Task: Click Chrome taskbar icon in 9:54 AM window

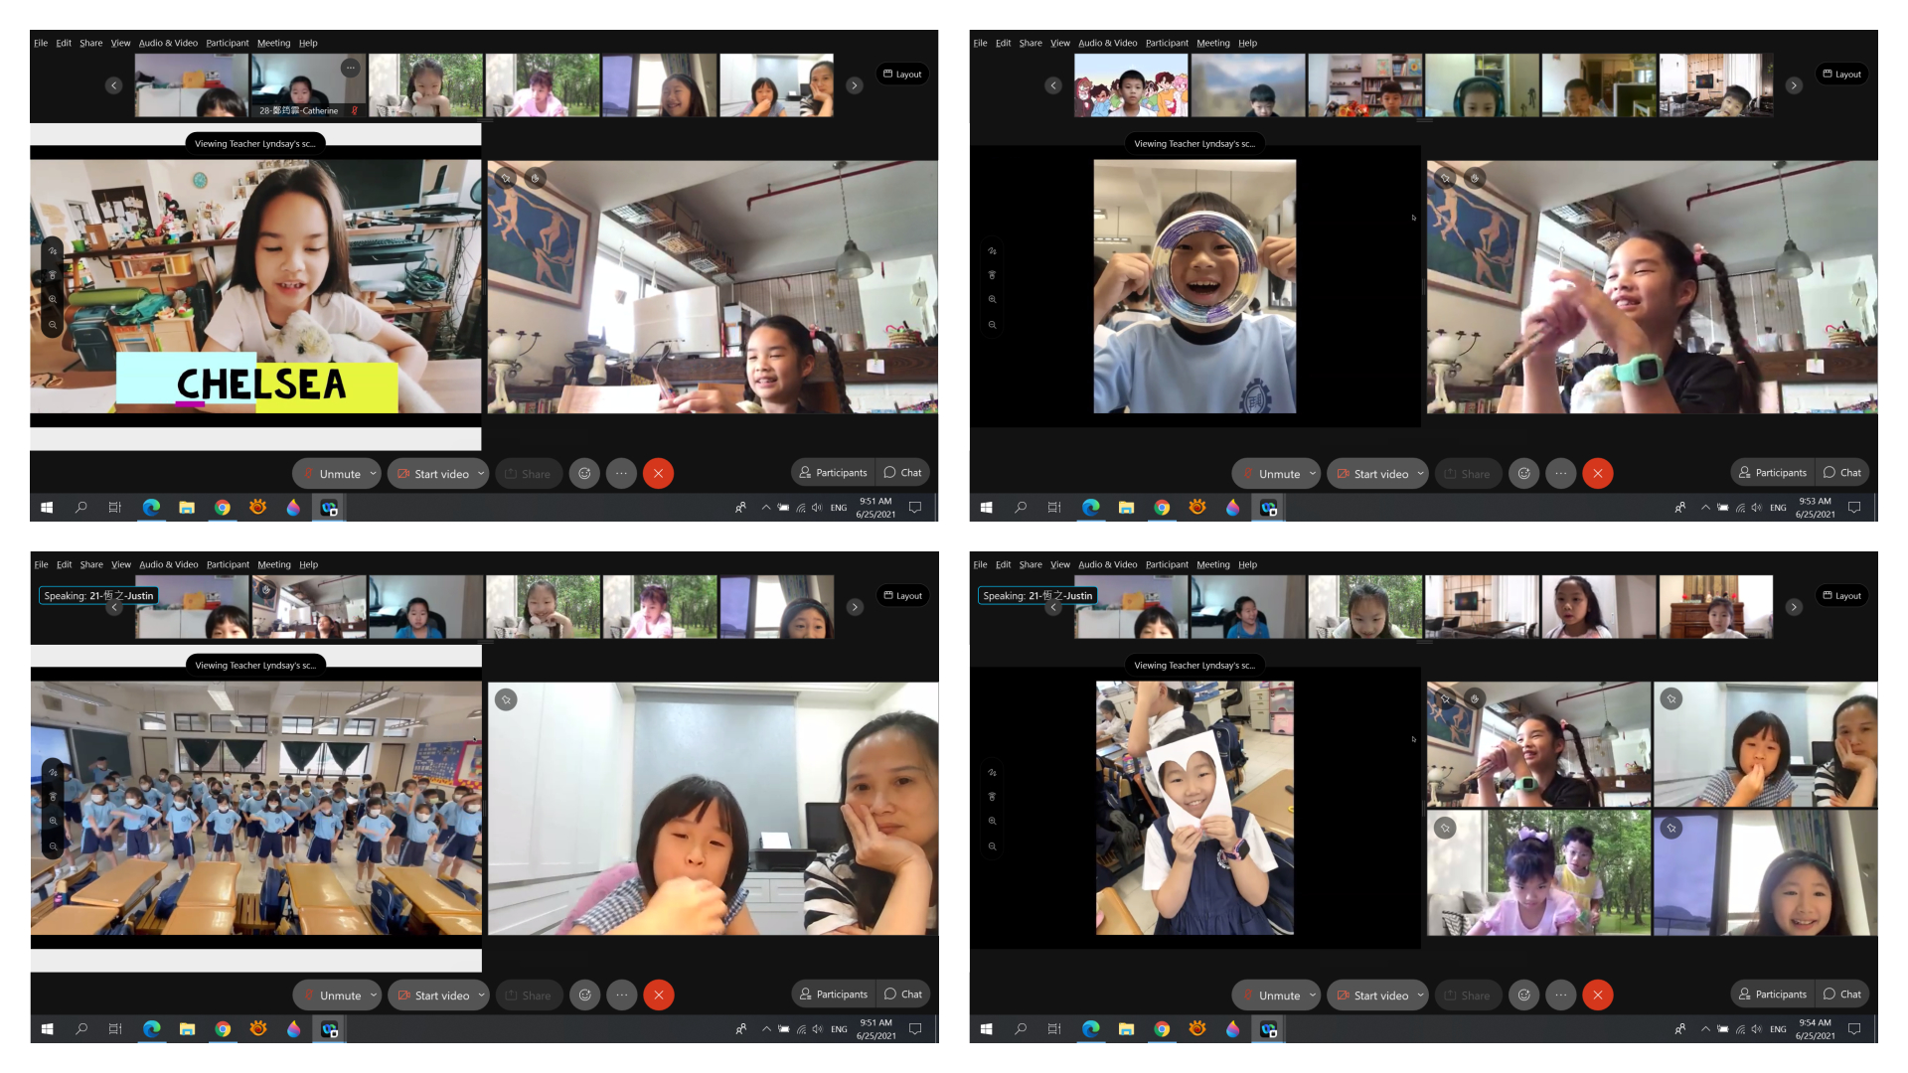Action: [1162, 1029]
